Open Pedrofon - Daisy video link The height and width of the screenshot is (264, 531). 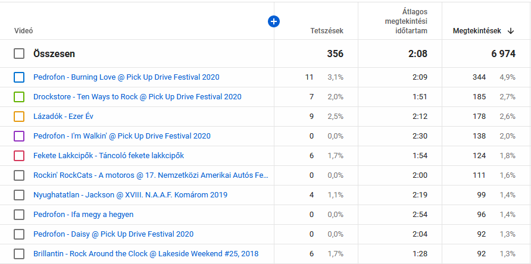click(x=113, y=234)
